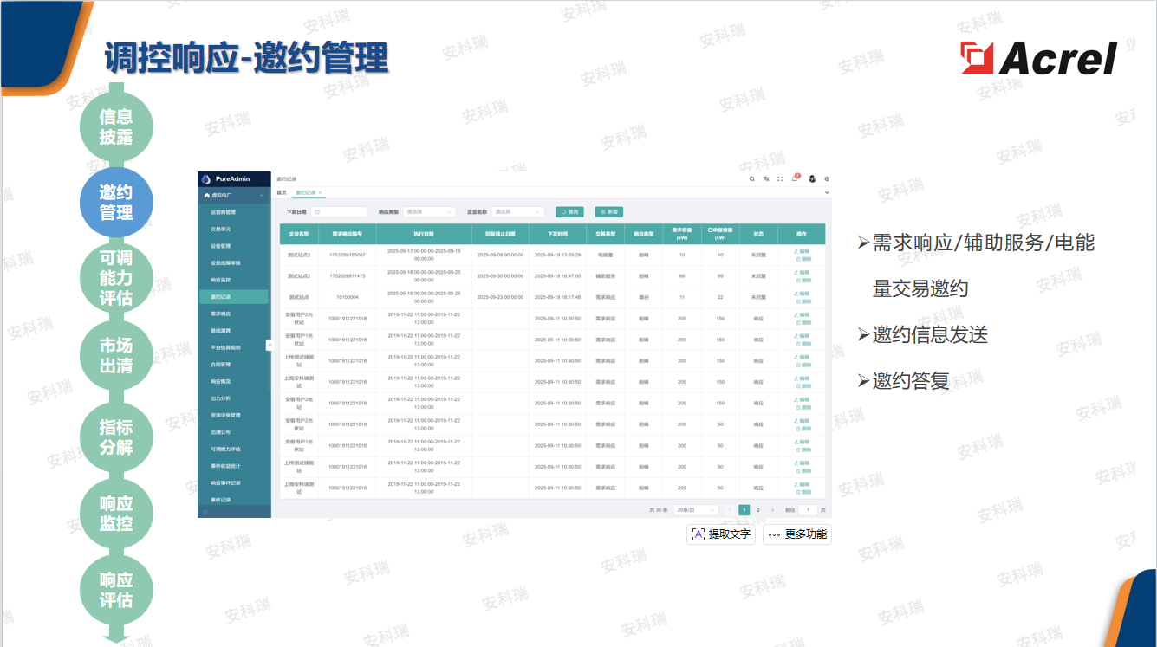Click the 新增 button
The width and height of the screenshot is (1157, 647).
tap(608, 211)
